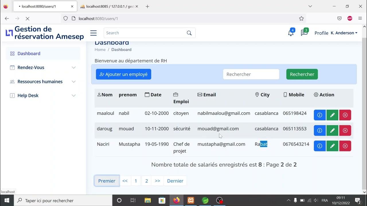The image size is (367, 206).
Task: Bookmark page with star icon
Action: click(301, 18)
